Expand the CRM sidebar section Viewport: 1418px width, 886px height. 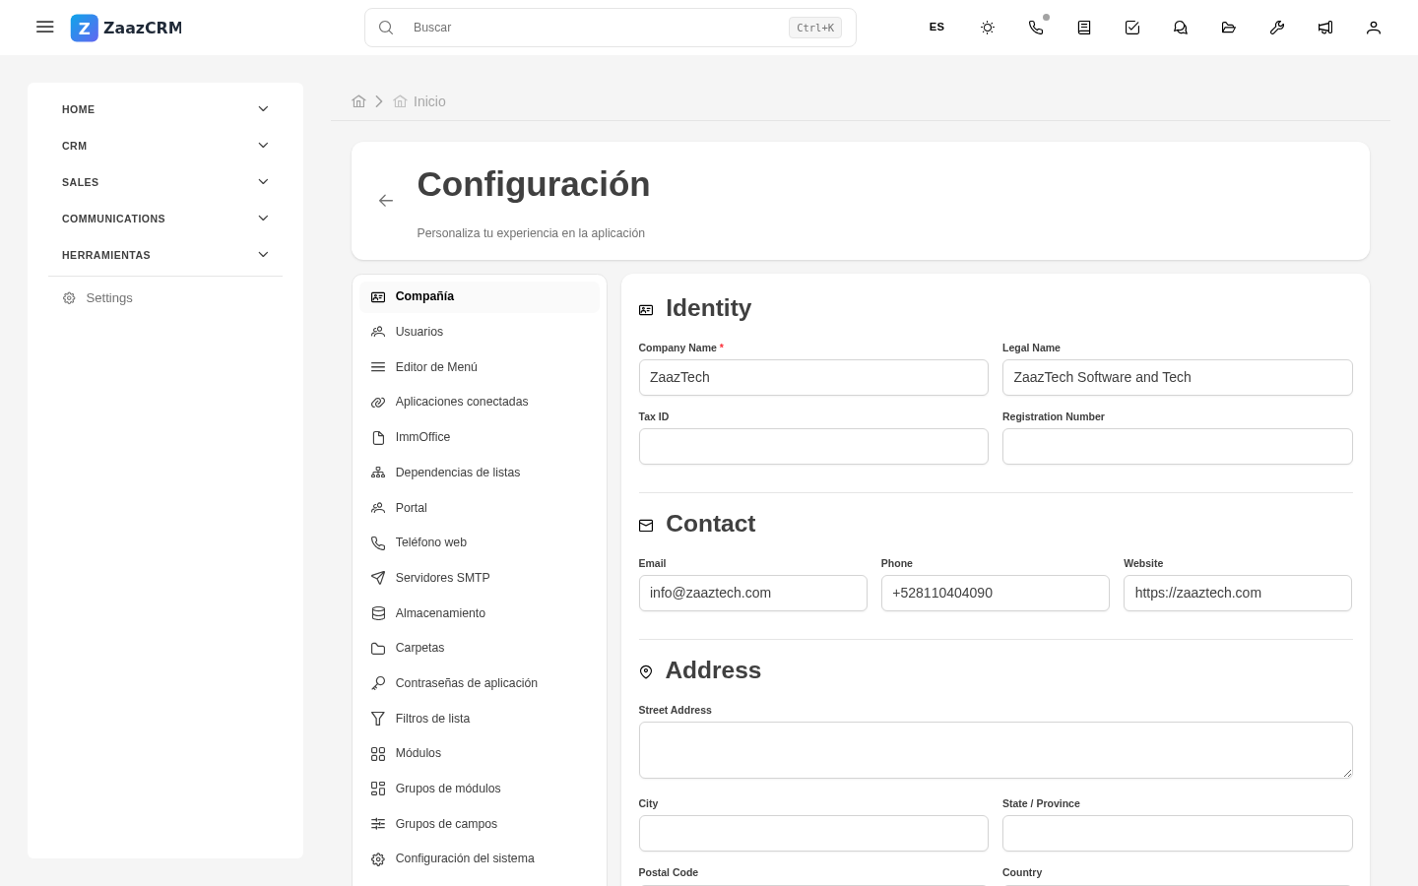165,146
